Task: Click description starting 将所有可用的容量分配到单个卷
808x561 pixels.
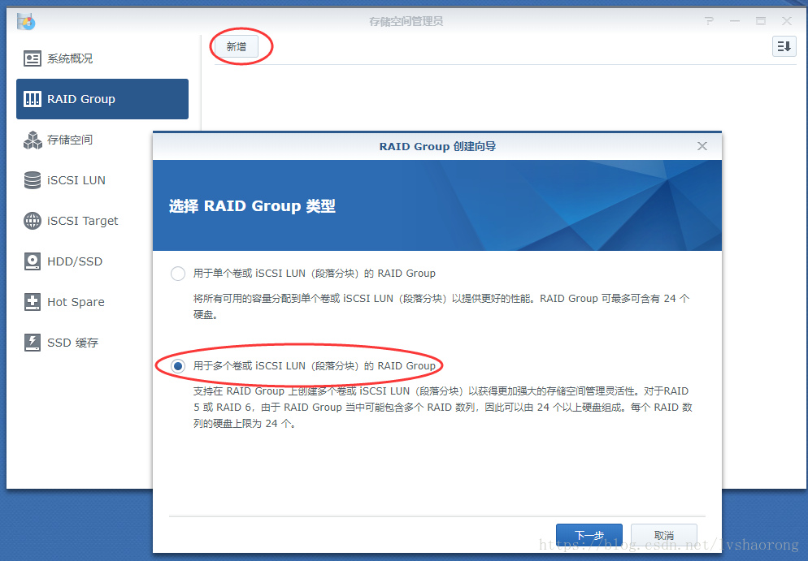Action: tap(441, 307)
